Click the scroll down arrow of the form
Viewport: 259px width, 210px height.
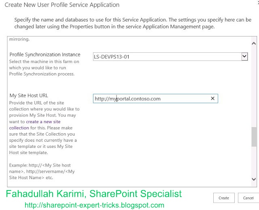254,179
